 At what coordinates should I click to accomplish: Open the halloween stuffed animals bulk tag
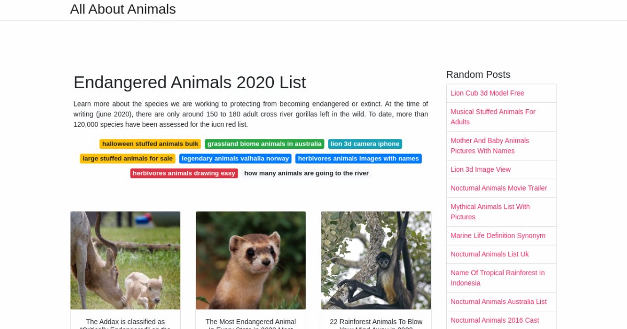(x=150, y=144)
